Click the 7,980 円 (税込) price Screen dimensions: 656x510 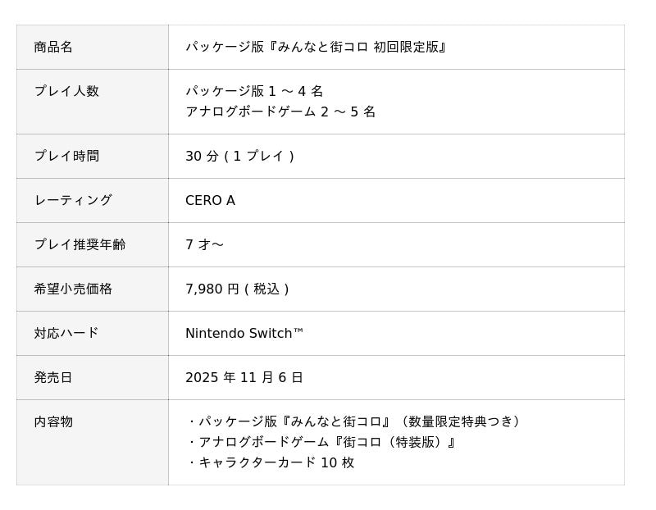(237, 289)
